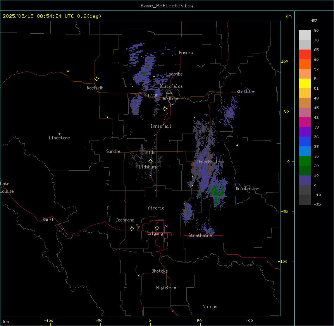Screen dimensions: 334x326
Task: Click the ThreeHills label
Action: [208, 162]
